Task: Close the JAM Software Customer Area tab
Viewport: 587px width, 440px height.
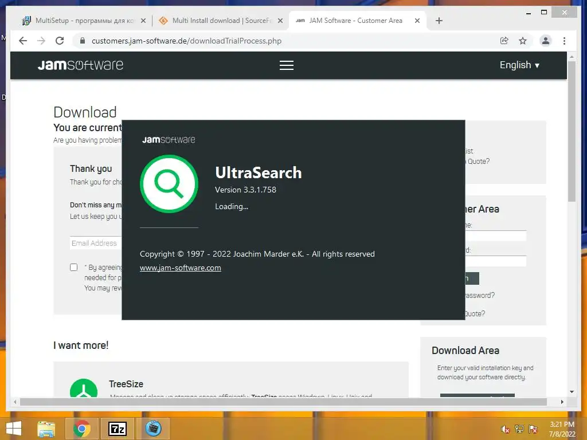Action: point(417,21)
